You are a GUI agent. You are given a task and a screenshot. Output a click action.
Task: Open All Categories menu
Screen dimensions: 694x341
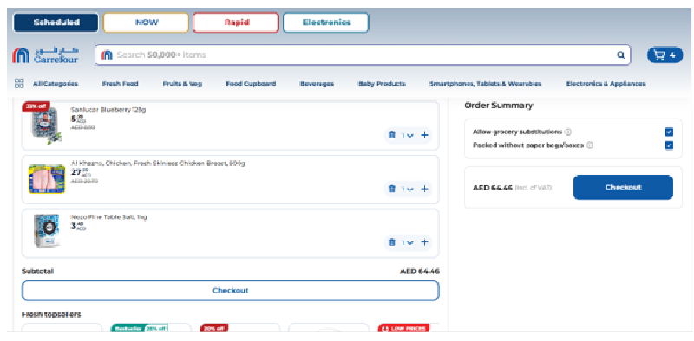click(56, 83)
